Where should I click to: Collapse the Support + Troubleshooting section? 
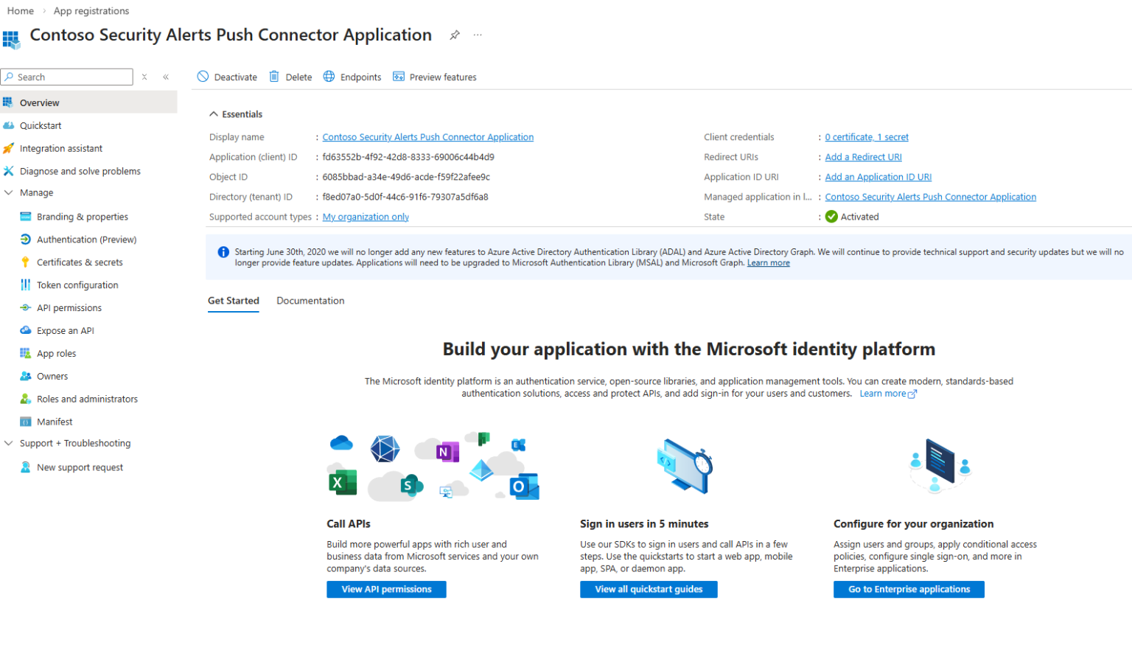9,443
